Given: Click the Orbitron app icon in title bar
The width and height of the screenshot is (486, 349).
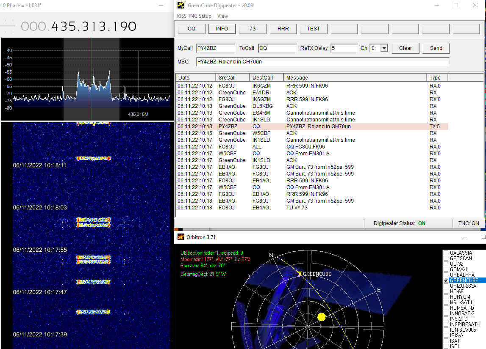Looking at the screenshot, I should point(181,237).
